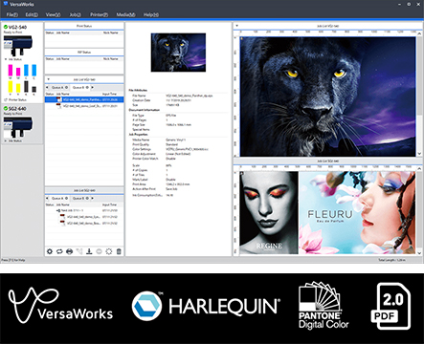424x344 pixels.
Task: Click scroll-down arrow of panther preview pane
Action: 420,154
